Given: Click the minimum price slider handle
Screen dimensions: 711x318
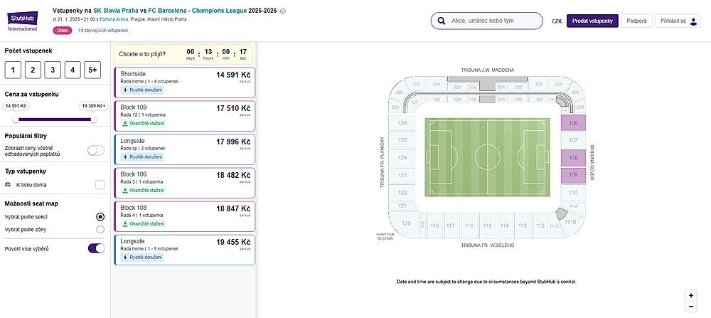Looking at the screenshot, I should coord(14,120).
